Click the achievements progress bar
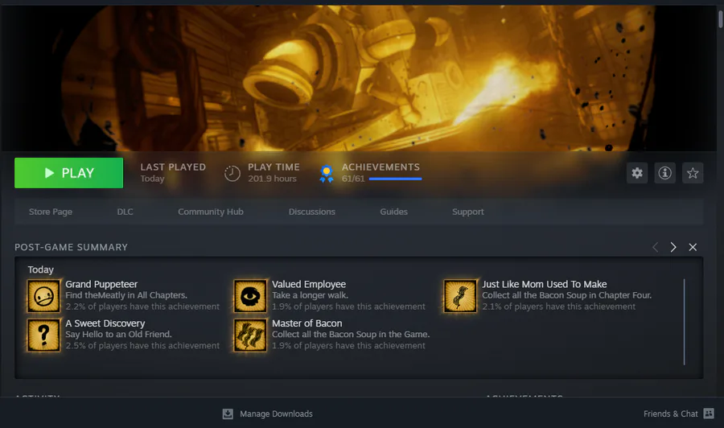 click(x=395, y=179)
